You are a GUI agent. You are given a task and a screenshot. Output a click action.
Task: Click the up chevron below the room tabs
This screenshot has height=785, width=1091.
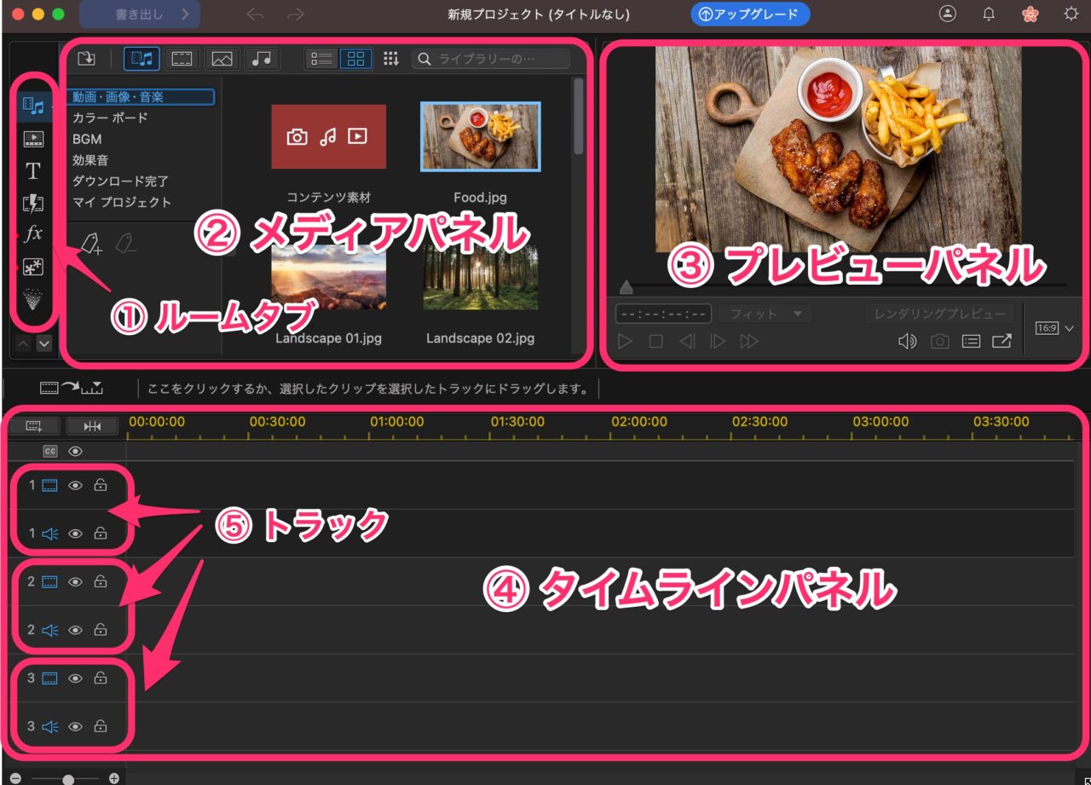coord(22,343)
